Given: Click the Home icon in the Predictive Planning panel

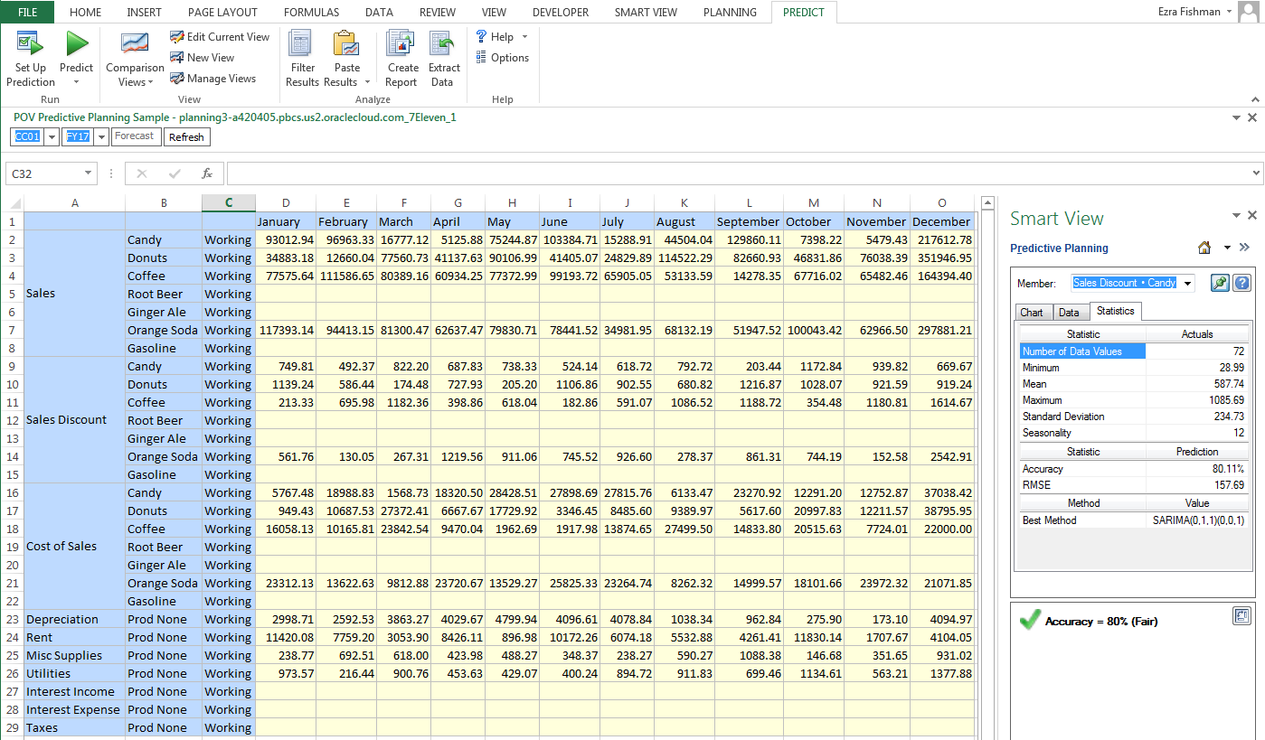Looking at the screenshot, I should tap(1204, 247).
